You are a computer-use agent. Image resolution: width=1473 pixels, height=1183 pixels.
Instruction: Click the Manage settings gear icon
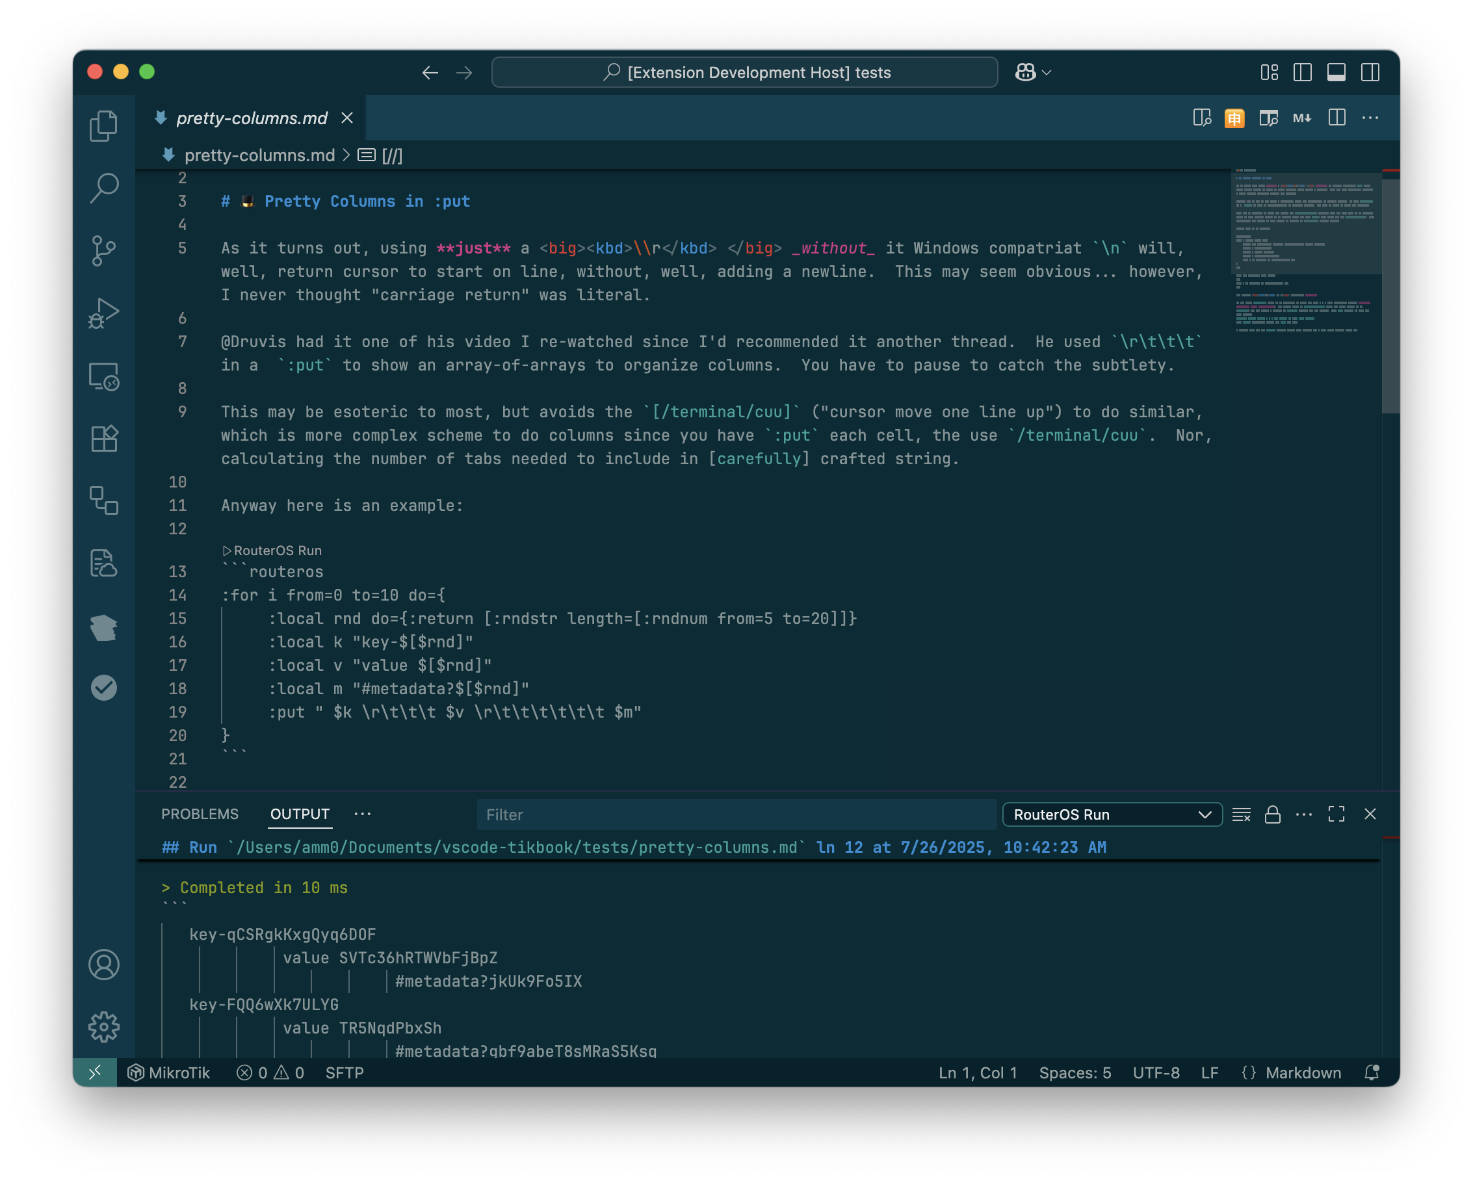pyautogui.click(x=104, y=1026)
